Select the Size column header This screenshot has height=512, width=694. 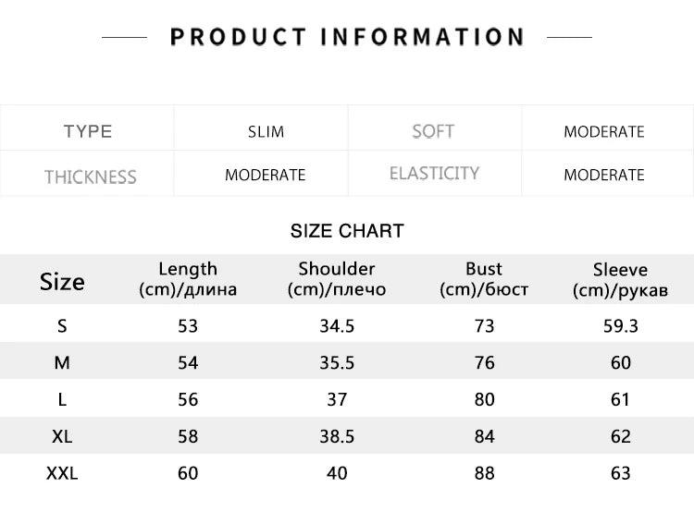click(x=62, y=281)
